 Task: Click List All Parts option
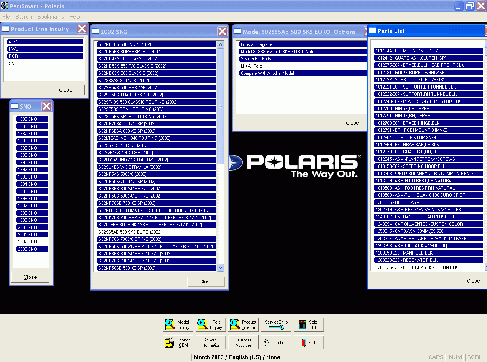(x=303, y=66)
